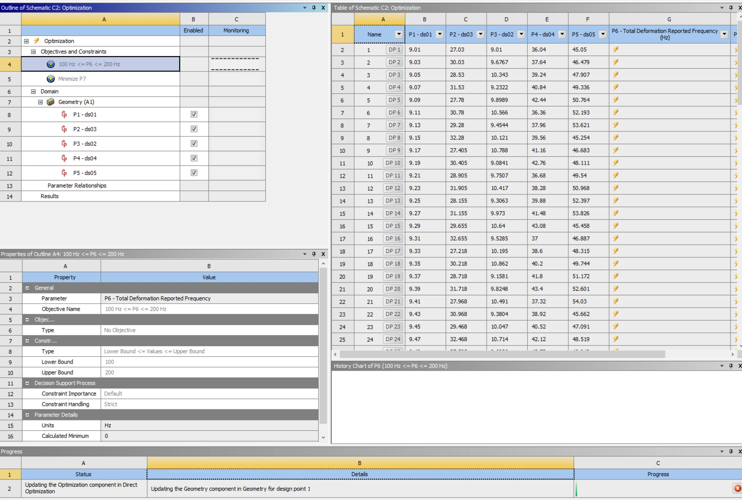Close the Properties of Outline panel
742x500 pixels.
click(323, 254)
